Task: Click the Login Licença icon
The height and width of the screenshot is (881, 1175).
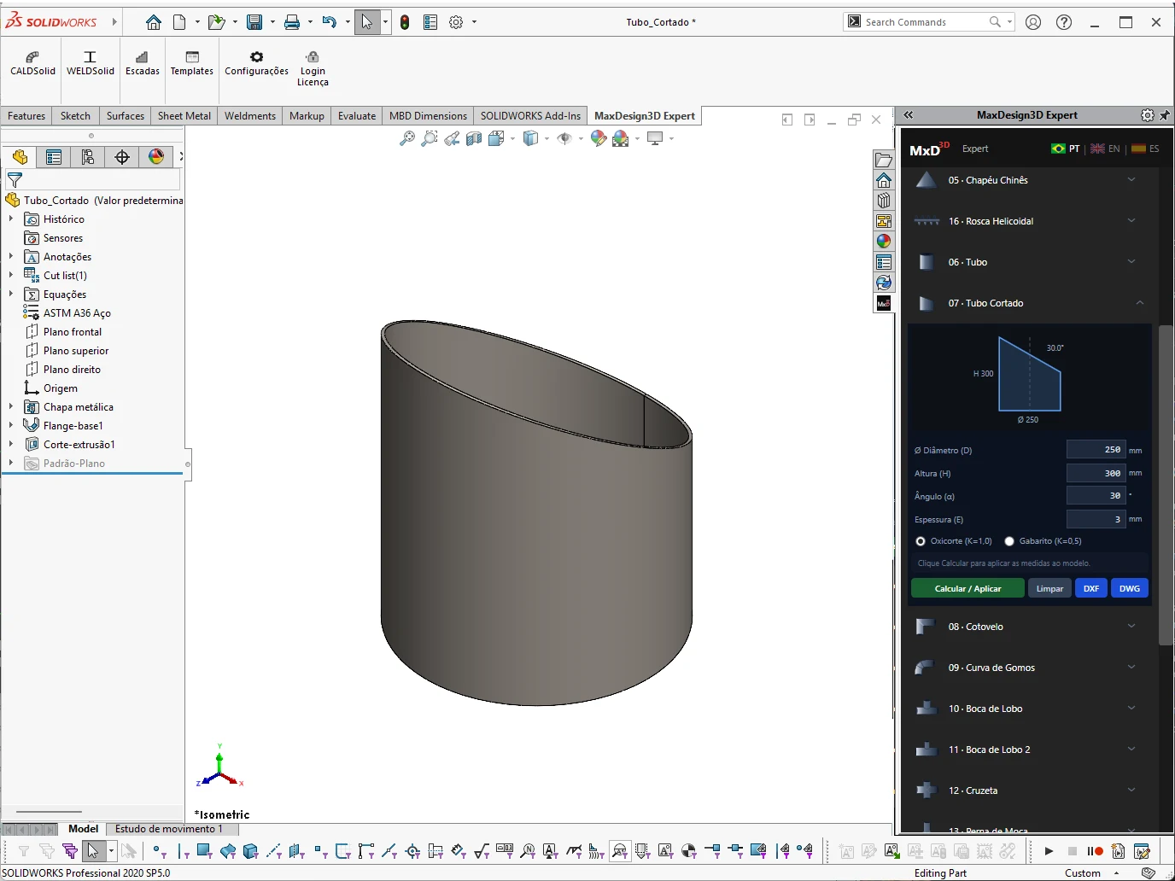Action: 313,68
